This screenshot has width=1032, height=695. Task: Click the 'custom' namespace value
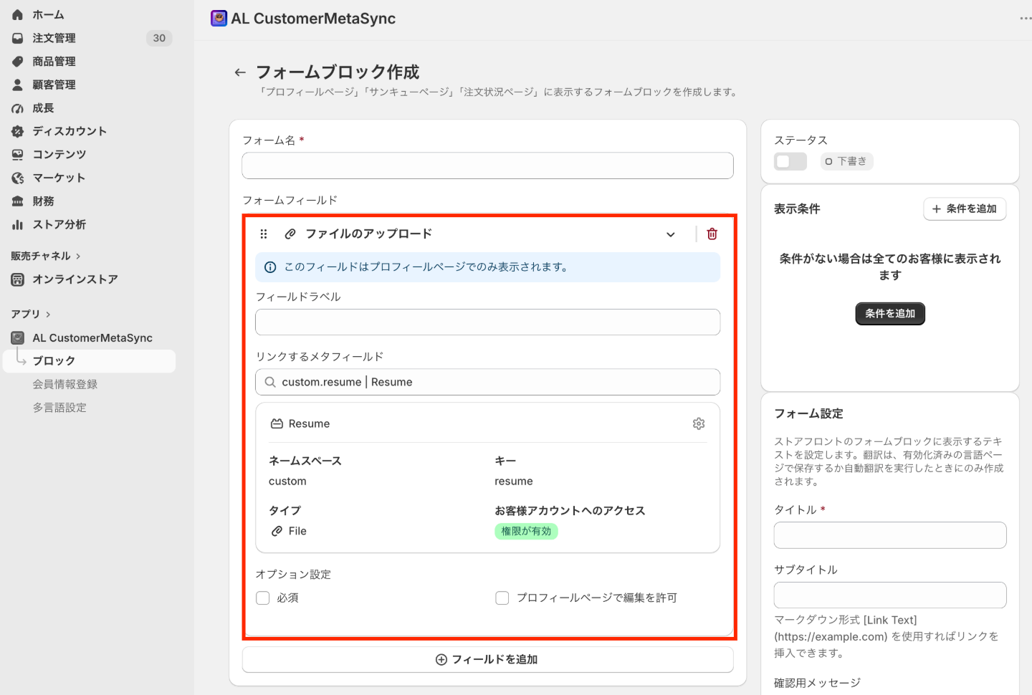(287, 481)
